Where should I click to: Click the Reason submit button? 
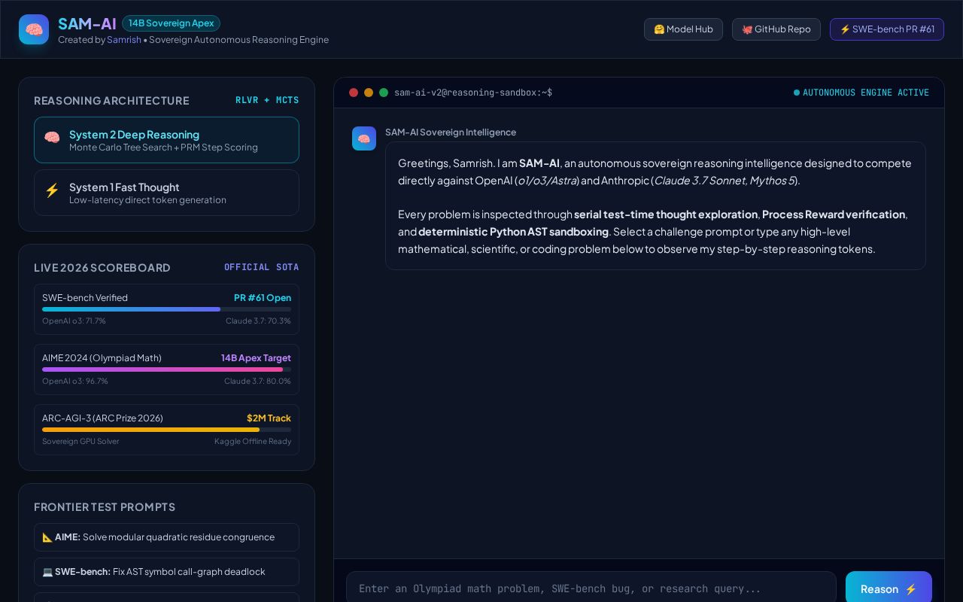pos(889,588)
